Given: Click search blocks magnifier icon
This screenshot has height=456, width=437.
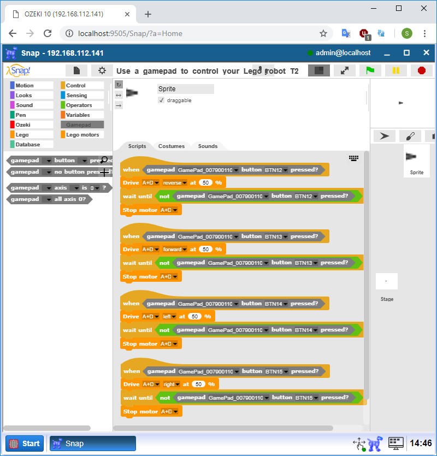Looking at the screenshot, I should 104,159.
